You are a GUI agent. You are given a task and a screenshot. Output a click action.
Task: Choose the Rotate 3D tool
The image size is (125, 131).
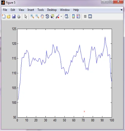click(47, 16)
